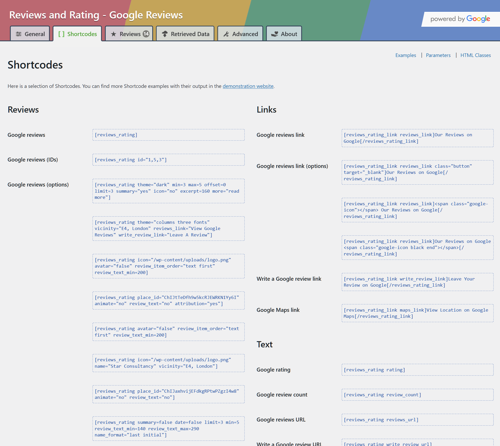Click the powered by Google logo

(x=460, y=19)
